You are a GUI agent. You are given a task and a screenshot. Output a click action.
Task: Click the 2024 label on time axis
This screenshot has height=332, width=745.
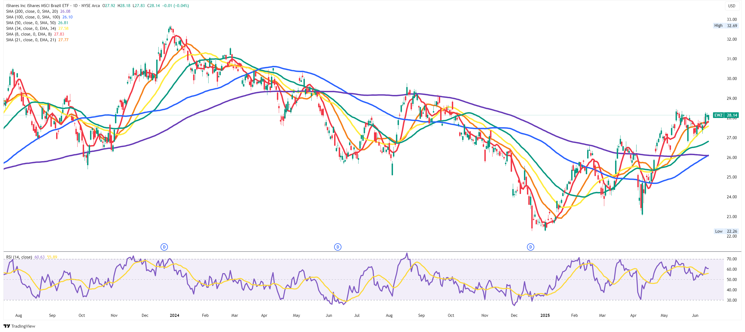tap(174, 315)
